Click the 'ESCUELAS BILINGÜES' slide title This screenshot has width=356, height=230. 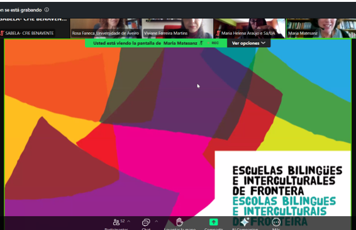coord(287,170)
